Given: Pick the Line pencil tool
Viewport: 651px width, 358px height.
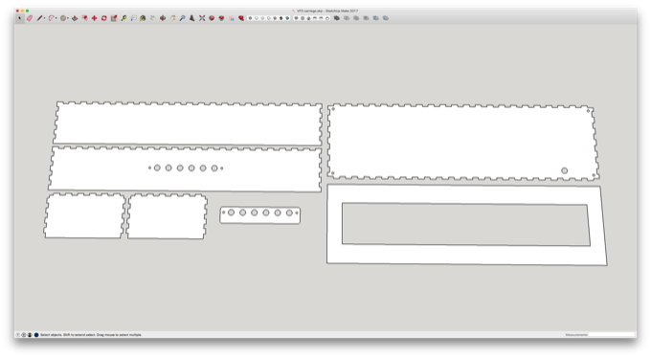Looking at the screenshot, I should coord(39,18).
